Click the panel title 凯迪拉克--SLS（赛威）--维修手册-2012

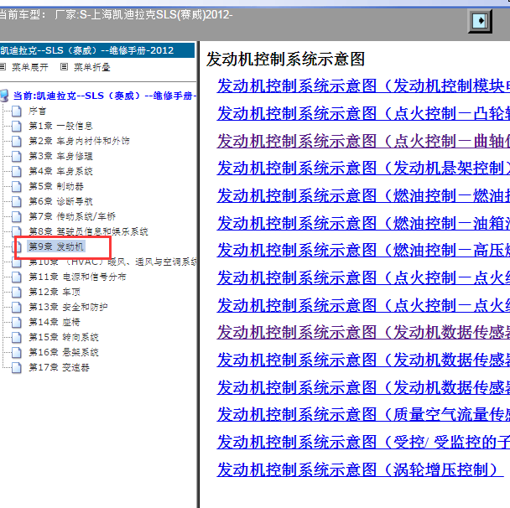click(87, 50)
